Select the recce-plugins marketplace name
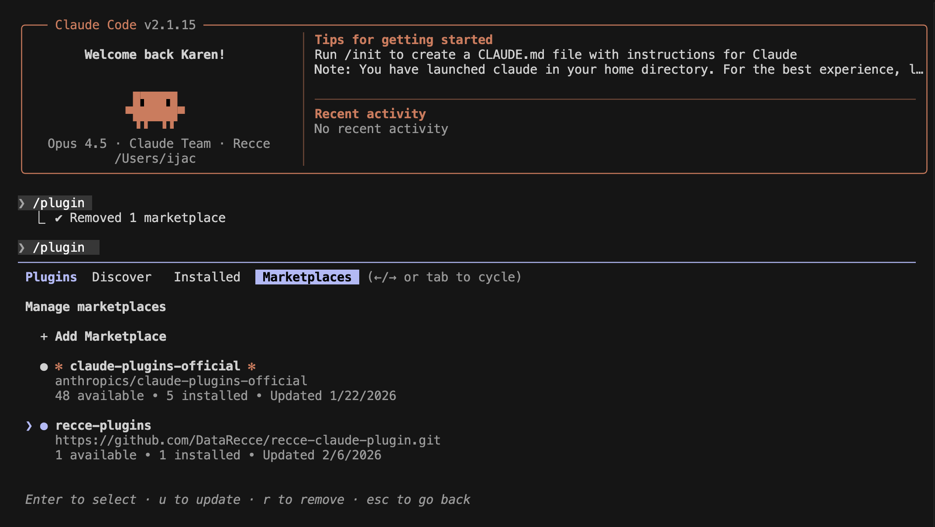 pos(103,425)
